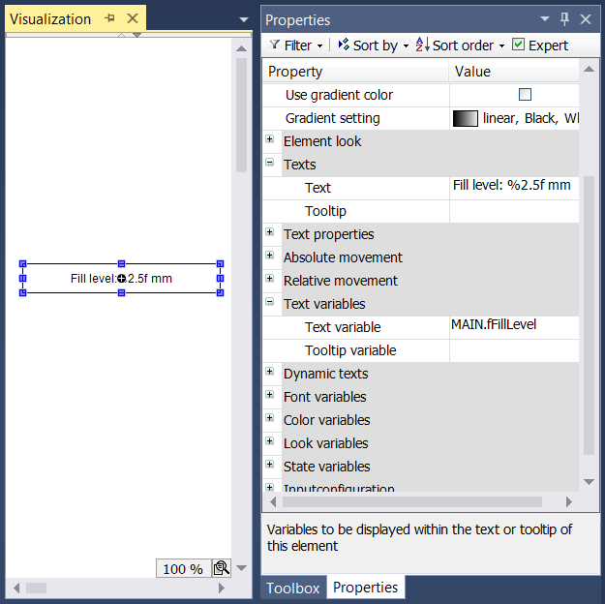Expand the Font variables group
Viewport: 605px width, 604px height.
[270, 394]
